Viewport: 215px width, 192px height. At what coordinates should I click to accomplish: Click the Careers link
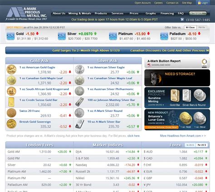(158, 3)
